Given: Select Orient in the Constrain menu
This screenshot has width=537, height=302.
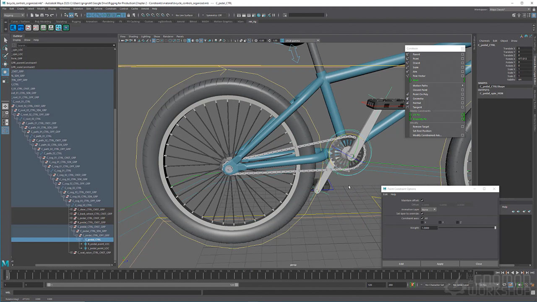Looking at the screenshot, I should click(416, 63).
